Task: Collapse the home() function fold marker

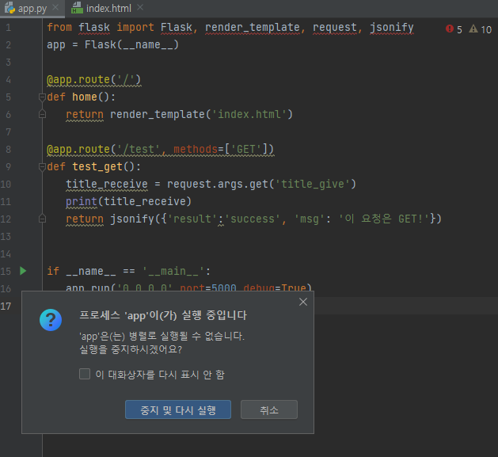Action: point(42,97)
